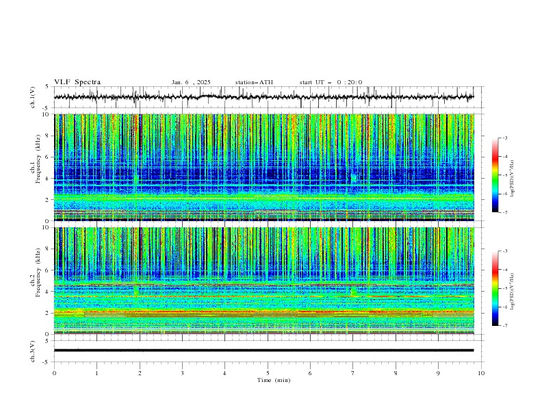Click the "station=ATH" header label

click(254, 82)
